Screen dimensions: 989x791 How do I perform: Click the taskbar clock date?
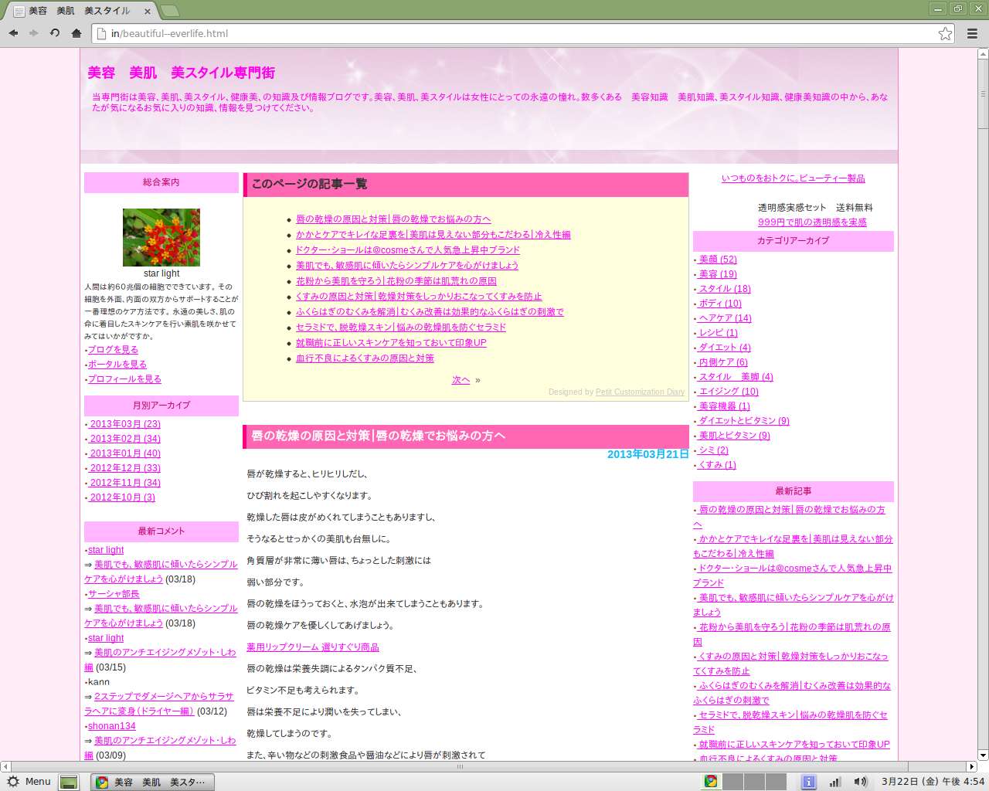[933, 782]
